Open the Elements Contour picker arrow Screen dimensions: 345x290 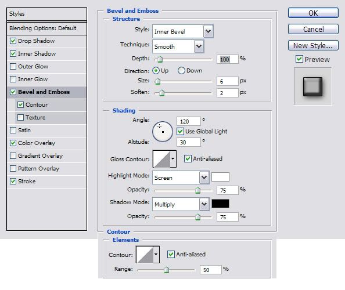(156, 255)
